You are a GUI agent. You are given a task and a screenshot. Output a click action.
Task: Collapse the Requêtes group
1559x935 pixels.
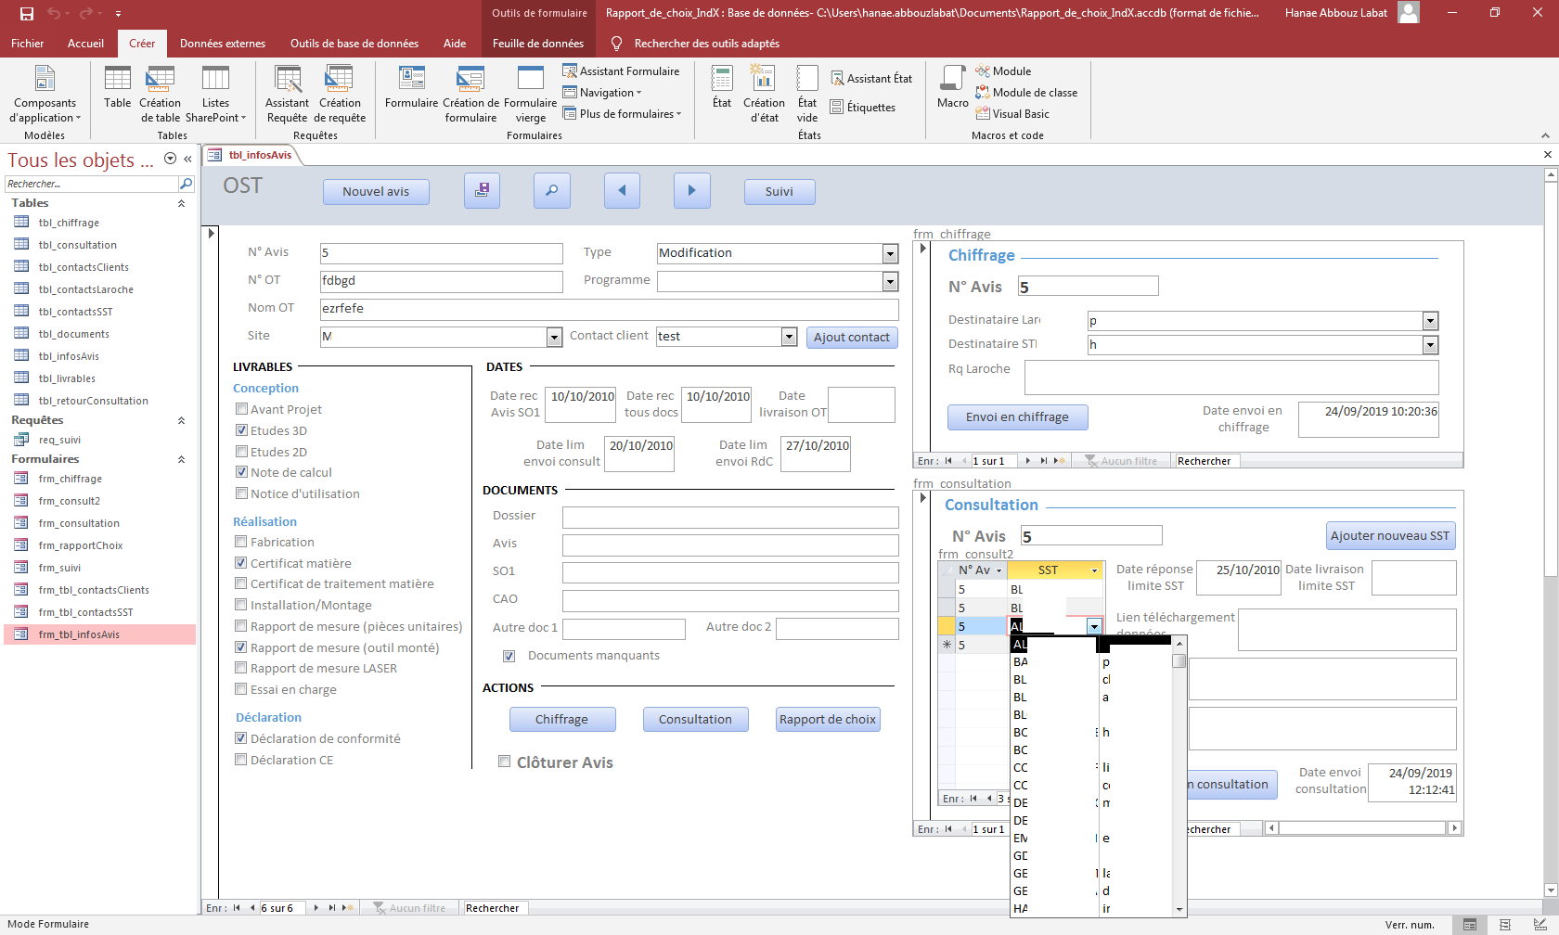point(181,420)
